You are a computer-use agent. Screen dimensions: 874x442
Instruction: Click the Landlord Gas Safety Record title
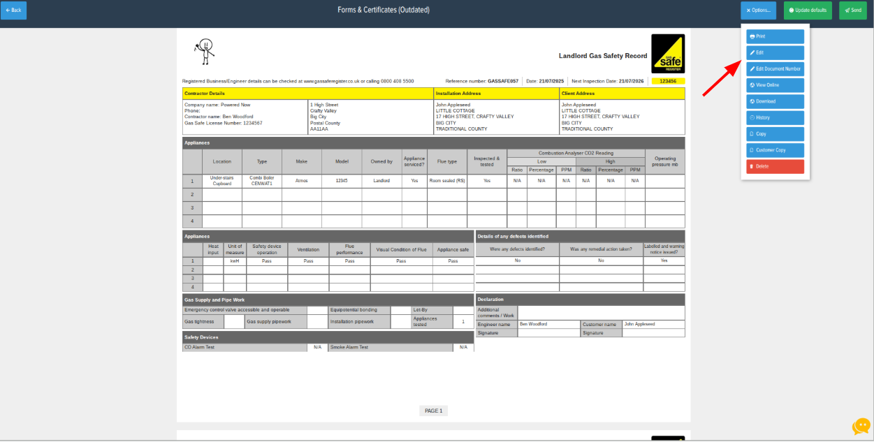(x=602, y=56)
